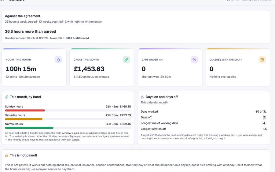Click the 31h 45m · £460.38 value
Image resolution: width=275 pixels, height=172 pixels.
point(118,107)
